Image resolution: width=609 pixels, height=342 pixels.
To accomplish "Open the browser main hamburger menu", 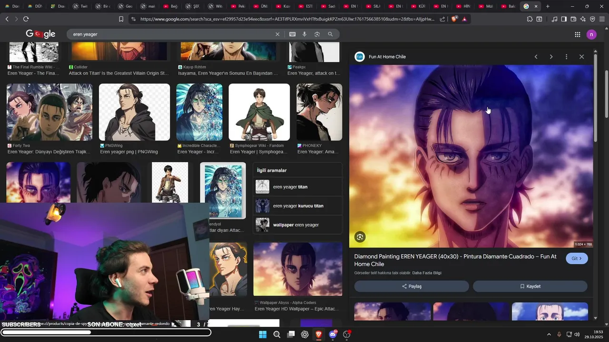I will 602,19.
